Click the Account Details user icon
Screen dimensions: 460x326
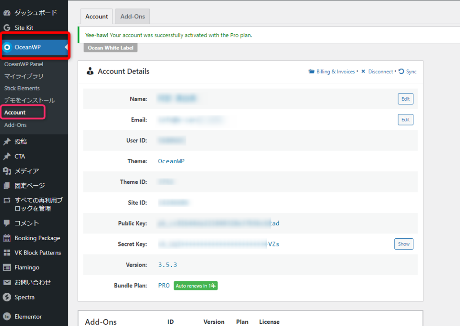tap(90, 71)
